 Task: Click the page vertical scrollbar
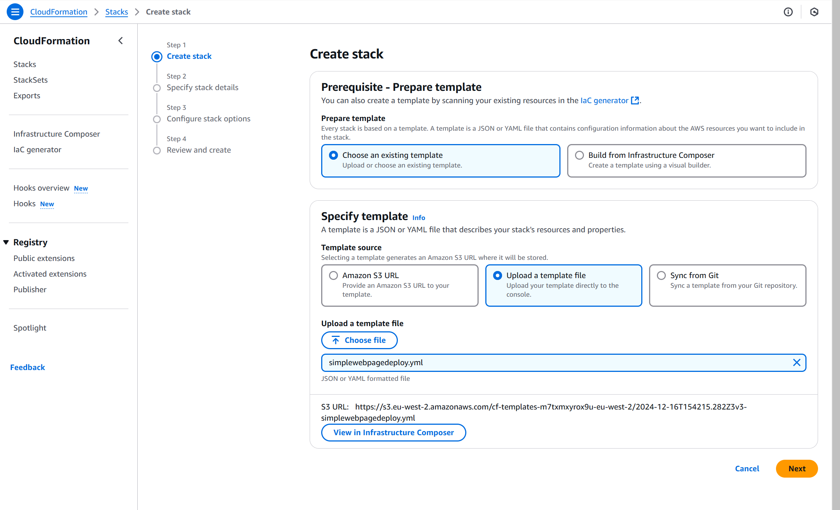point(836,255)
